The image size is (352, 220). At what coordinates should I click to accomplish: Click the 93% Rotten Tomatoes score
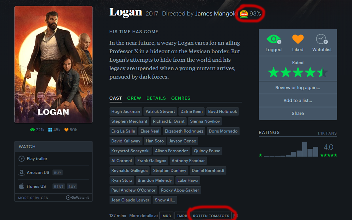255,14
